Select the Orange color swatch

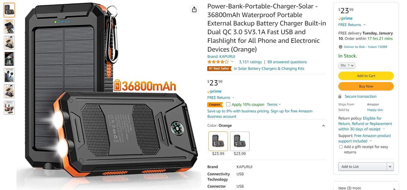click(x=218, y=141)
